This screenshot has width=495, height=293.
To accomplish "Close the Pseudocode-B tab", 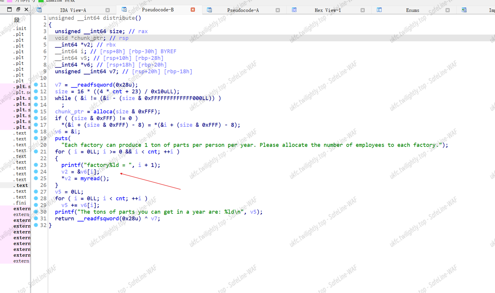I will 193,10.
